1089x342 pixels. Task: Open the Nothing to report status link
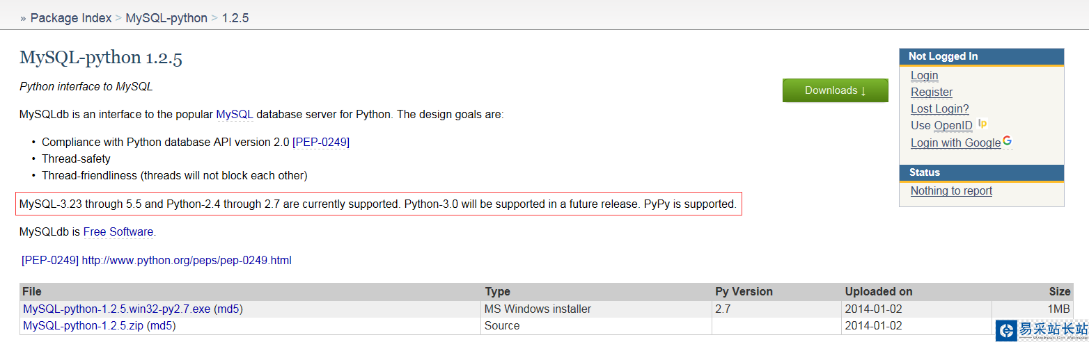951,191
